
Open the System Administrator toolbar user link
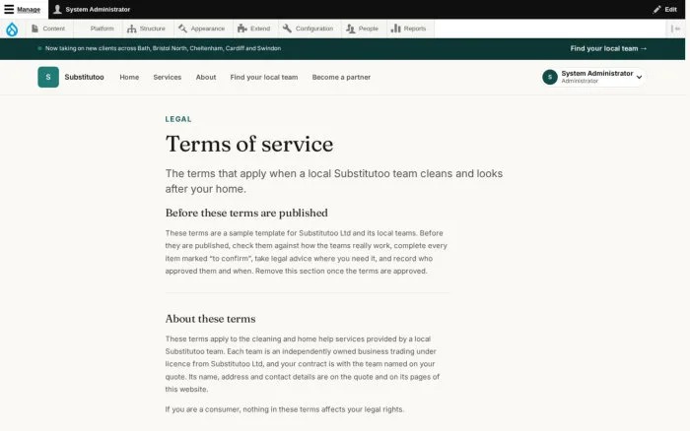92,9
